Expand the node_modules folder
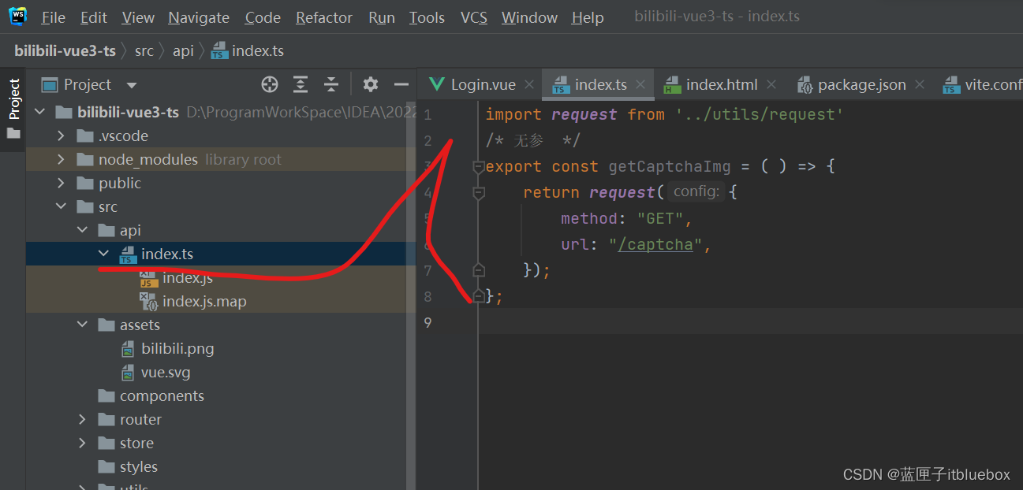This screenshot has height=490, width=1023. coord(62,160)
